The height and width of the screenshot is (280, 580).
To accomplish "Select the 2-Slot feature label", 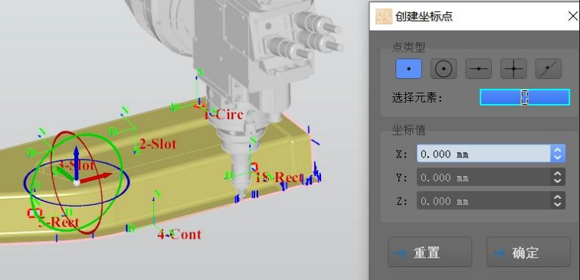I will [x=158, y=144].
